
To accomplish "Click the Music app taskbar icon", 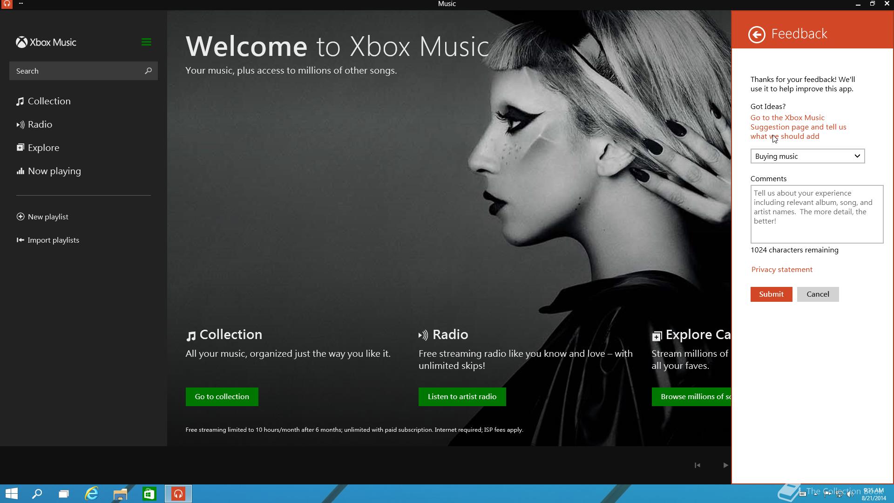I will [x=178, y=494].
